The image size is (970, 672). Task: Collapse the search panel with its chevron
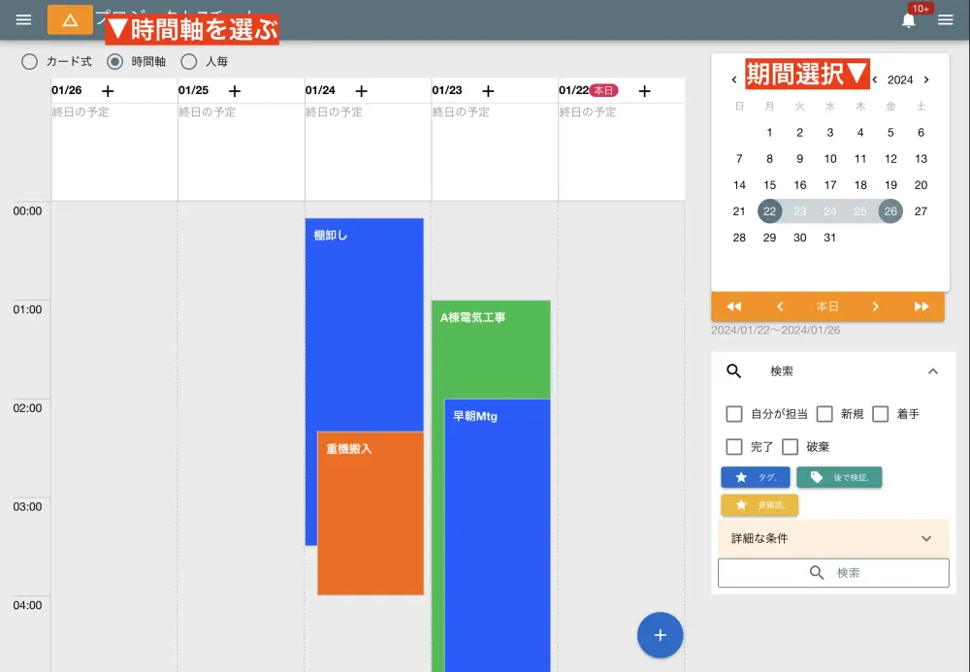[933, 370]
